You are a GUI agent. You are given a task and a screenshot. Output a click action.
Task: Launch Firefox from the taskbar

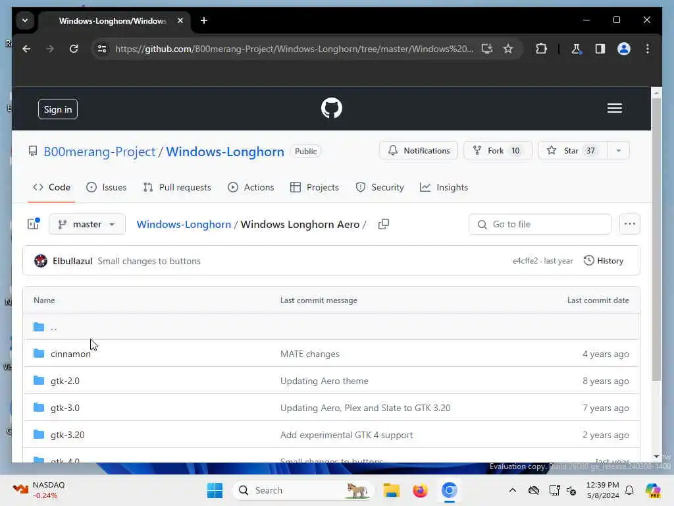[420, 490]
